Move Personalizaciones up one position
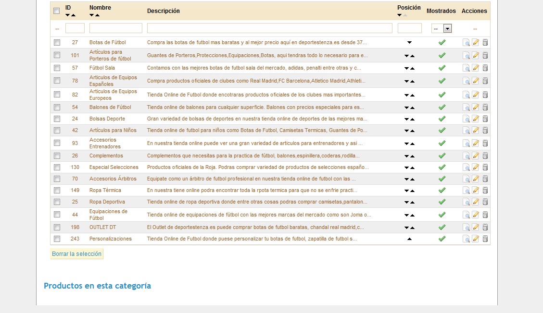 (x=409, y=239)
